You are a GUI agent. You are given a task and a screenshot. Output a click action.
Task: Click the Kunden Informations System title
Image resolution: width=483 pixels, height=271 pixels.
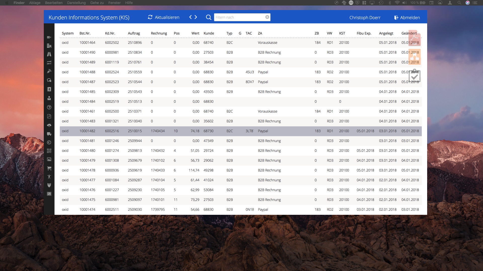[x=89, y=18]
